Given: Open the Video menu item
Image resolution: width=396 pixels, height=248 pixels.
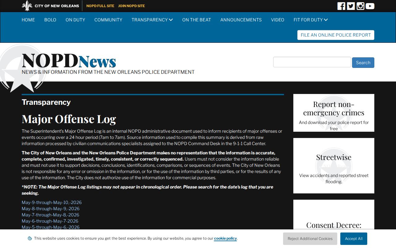Looking at the screenshot, I should (278, 20).
